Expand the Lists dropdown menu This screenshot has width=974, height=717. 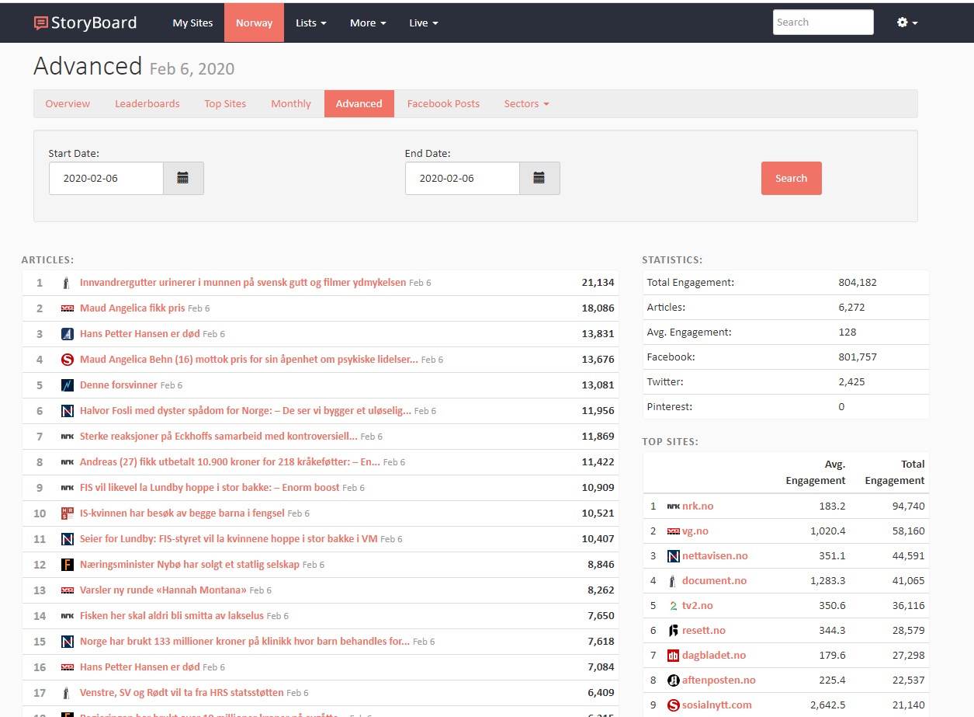point(310,23)
